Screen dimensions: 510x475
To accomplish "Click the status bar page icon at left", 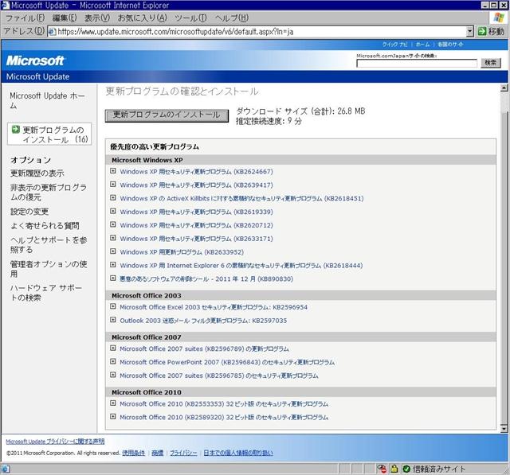I will tap(6, 469).
